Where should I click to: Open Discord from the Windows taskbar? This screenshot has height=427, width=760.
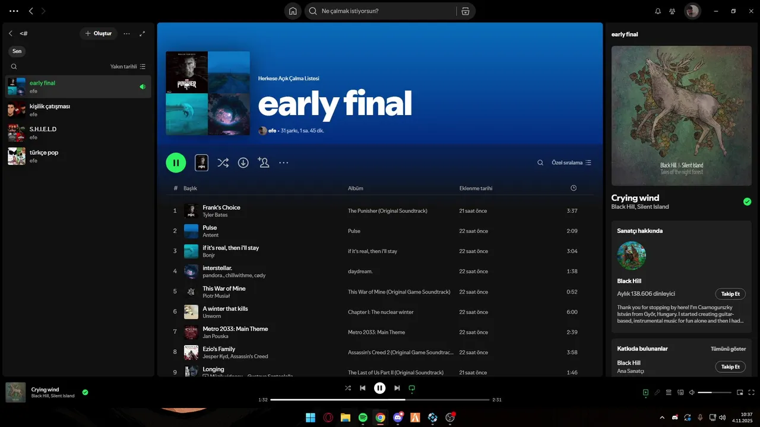pyautogui.click(x=398, y=418)
